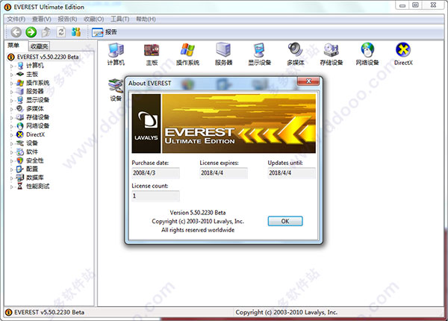
Task: Open the 工具(T) menu
Action: click(120, 19)
